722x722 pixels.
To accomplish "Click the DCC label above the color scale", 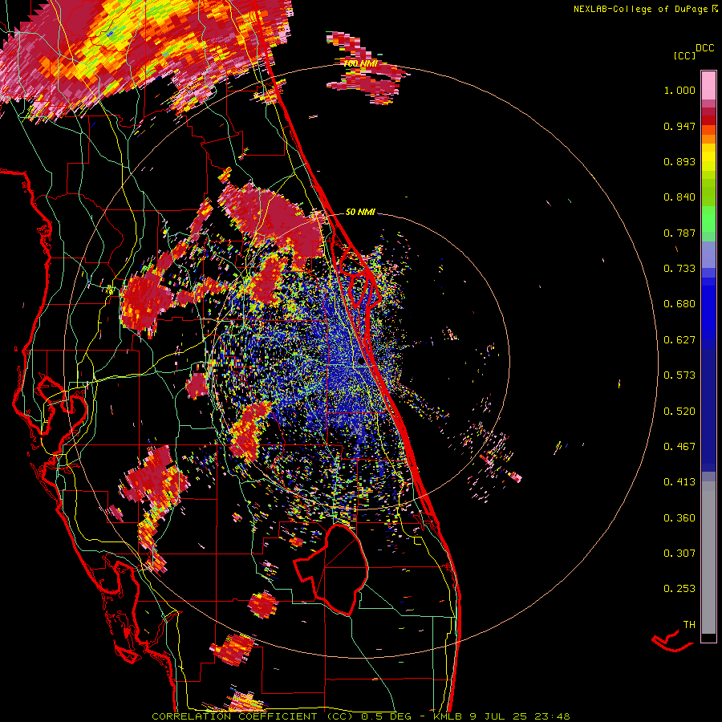I will click(x=705, y=48).
